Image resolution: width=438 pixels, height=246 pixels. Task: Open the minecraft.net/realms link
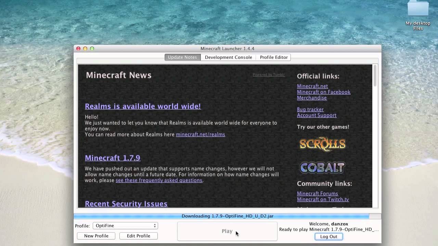pos(201,134)
